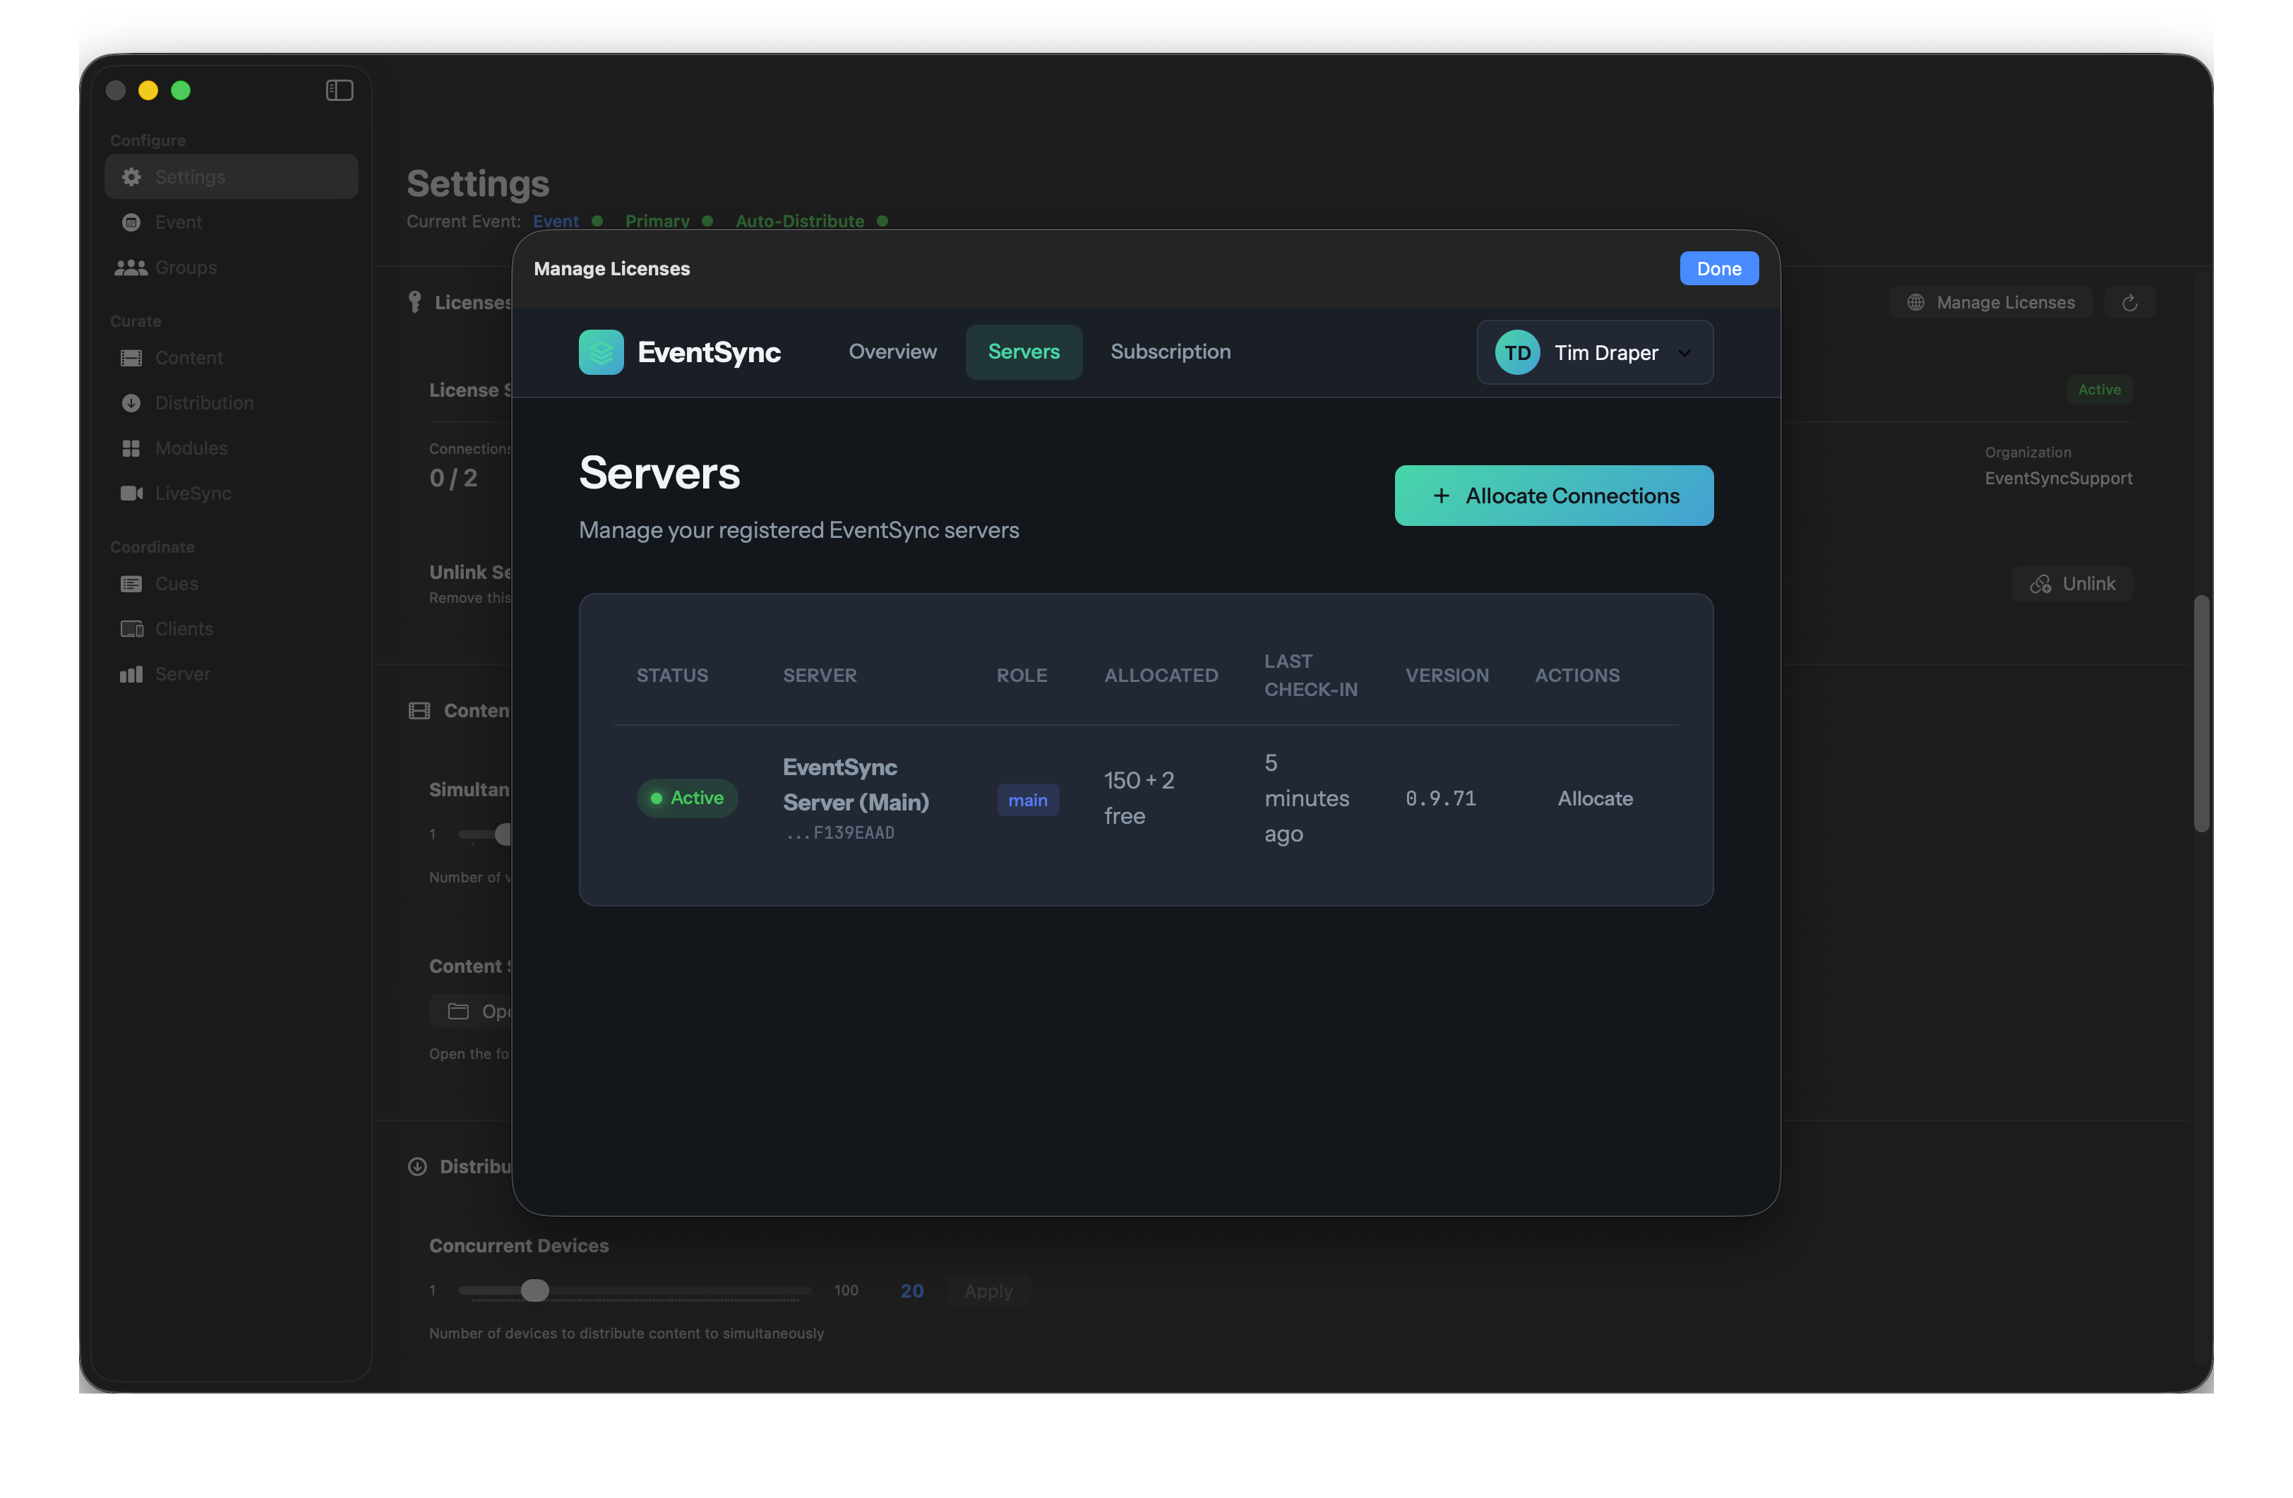Screen dimensions: 2293x1498
Task: Click the Done button
Action: click(x=1719, y=269)
